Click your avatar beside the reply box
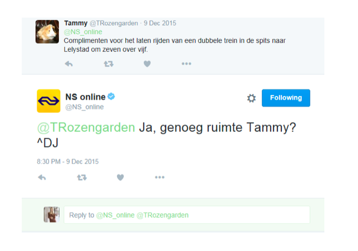358x251 pixels. pyautogui.click(x=51, y=214)
